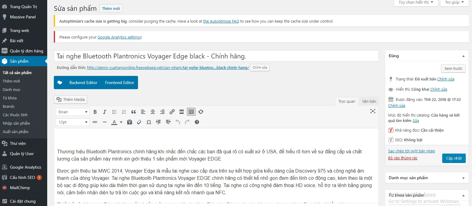
Task: Expand Tùy chọn hiển thị screen options
Action: pos(416,2)
